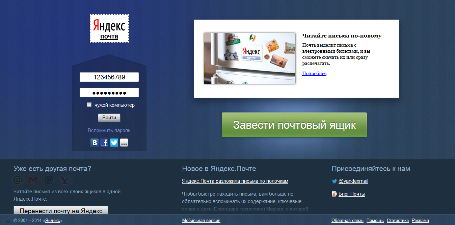
Task: Open more social login options icon
Action: [124, 143]
